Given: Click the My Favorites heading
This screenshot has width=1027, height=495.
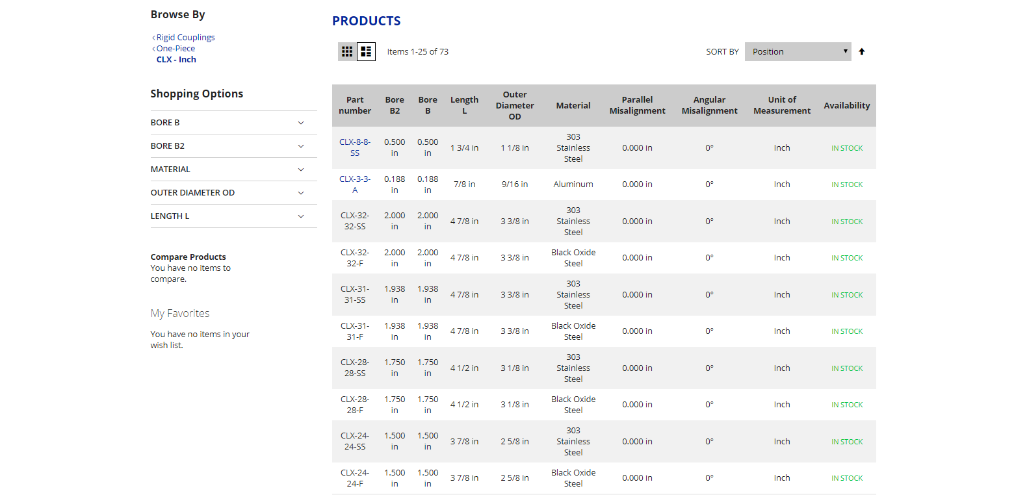Looking at the screenshot, I should coord(180,313).
